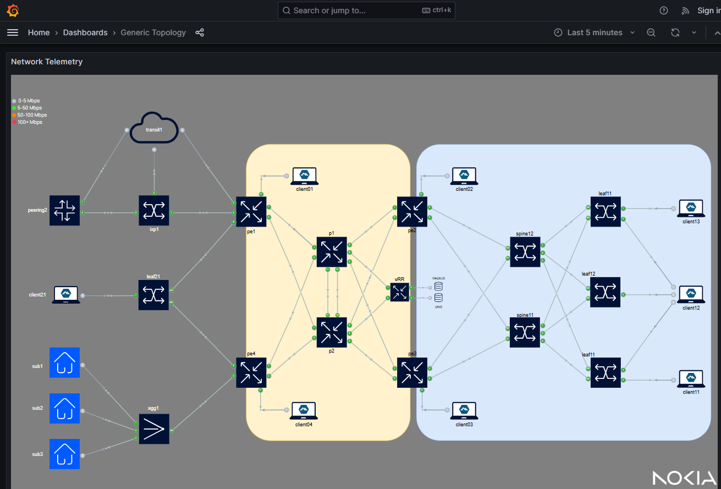Open the news feed RSS icon
Viewport: 721px width, 489px height.
click(x=685, y=10)
